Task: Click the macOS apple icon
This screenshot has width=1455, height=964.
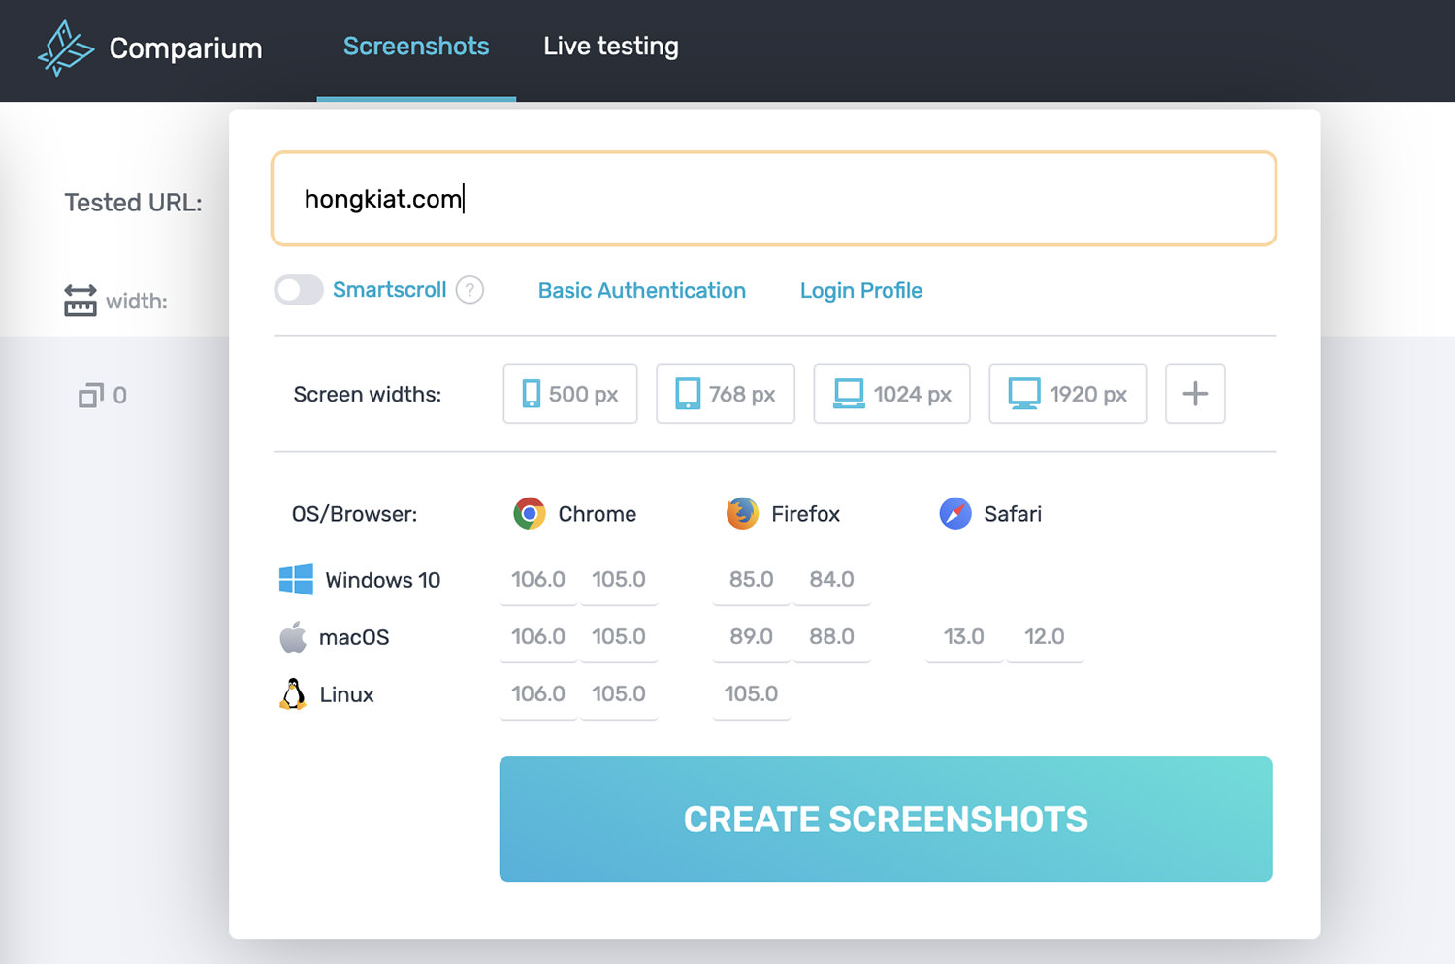Action: click(293, 637)
